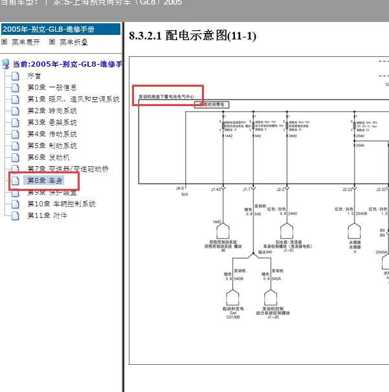
Task: Click the page icon next to 第8章 车身
Action: [x=16, y=180]
